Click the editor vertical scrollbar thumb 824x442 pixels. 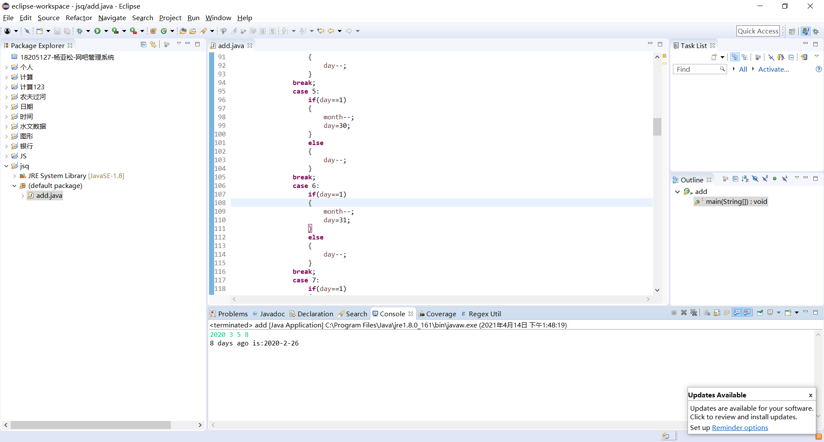coord(657,127)
